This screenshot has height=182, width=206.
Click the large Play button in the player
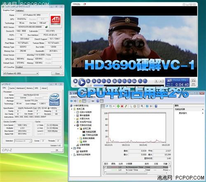point(82,82)
